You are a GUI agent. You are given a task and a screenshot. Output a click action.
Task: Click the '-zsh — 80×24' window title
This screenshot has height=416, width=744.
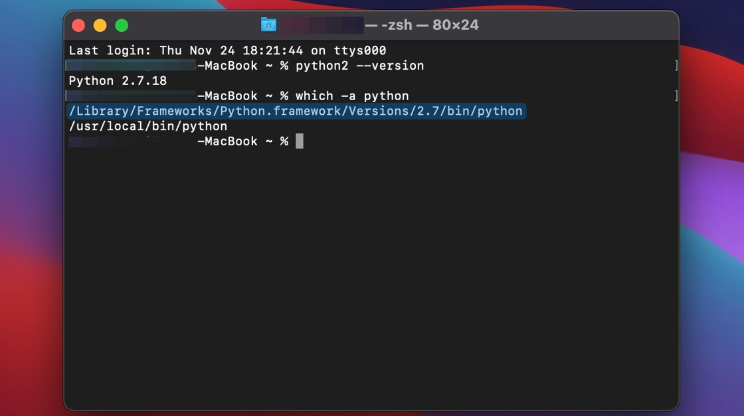coord(430,25)
